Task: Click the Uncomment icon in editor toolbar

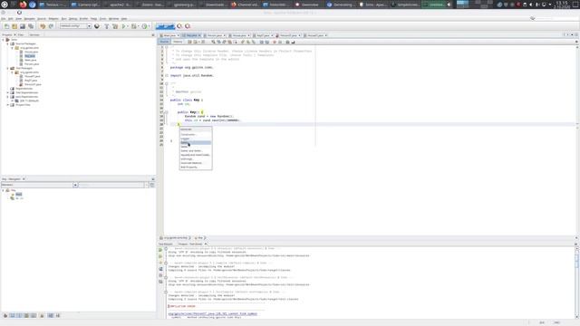Action: (293, 43)
